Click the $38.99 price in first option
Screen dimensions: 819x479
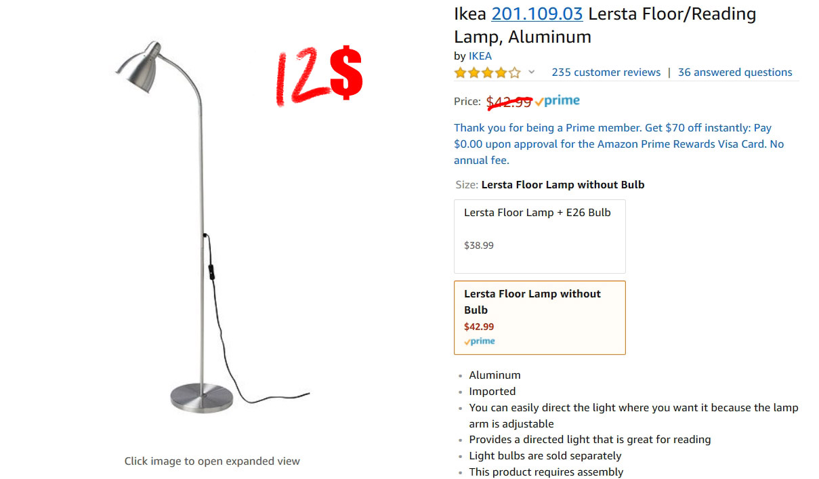479,245
